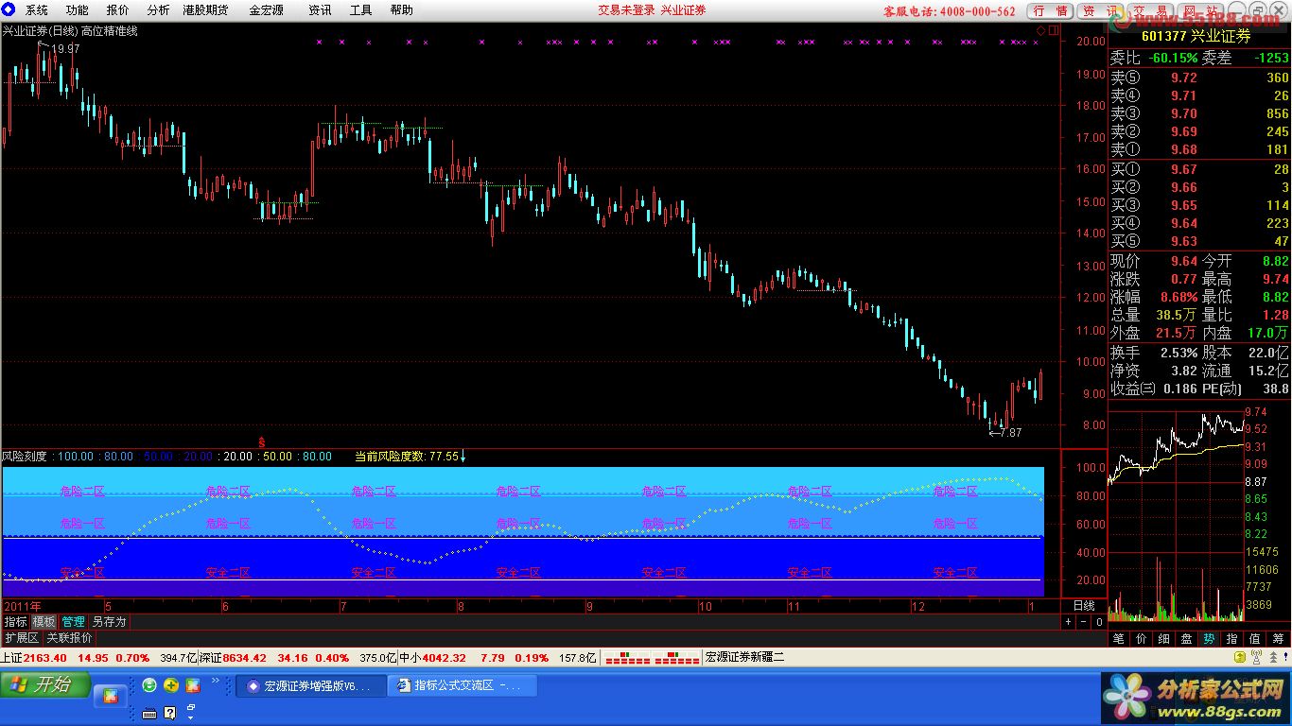The image size is (1292, 726).
Task: Click the 资讯 button at top right
Action: pyautogui.click(x=1101, y=10)
